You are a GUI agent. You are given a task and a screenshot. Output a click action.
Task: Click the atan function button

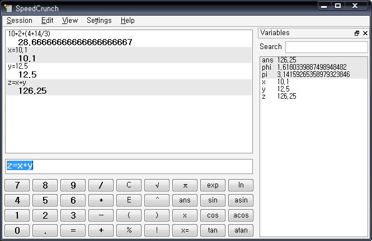pyautogui.click(x=241, y=230)
